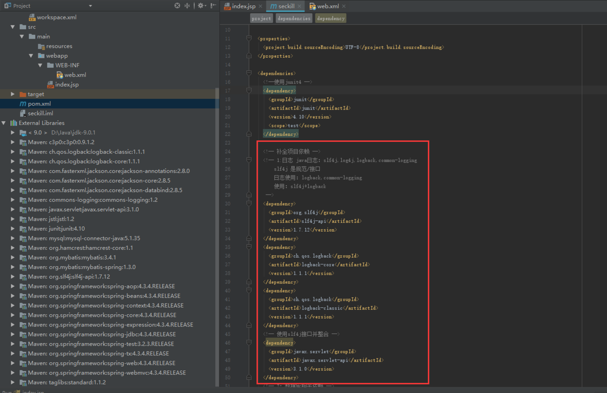Screen dimensions: 607x393
Task: Click the Project view window icon
Action: (8, 6)
